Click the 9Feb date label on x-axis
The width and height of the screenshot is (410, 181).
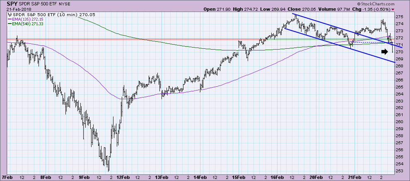click(x=84, y=177)
